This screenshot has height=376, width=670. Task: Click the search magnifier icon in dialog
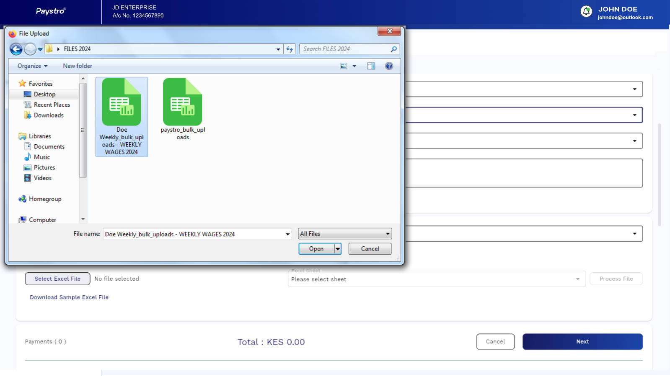[x=393, y=49]
